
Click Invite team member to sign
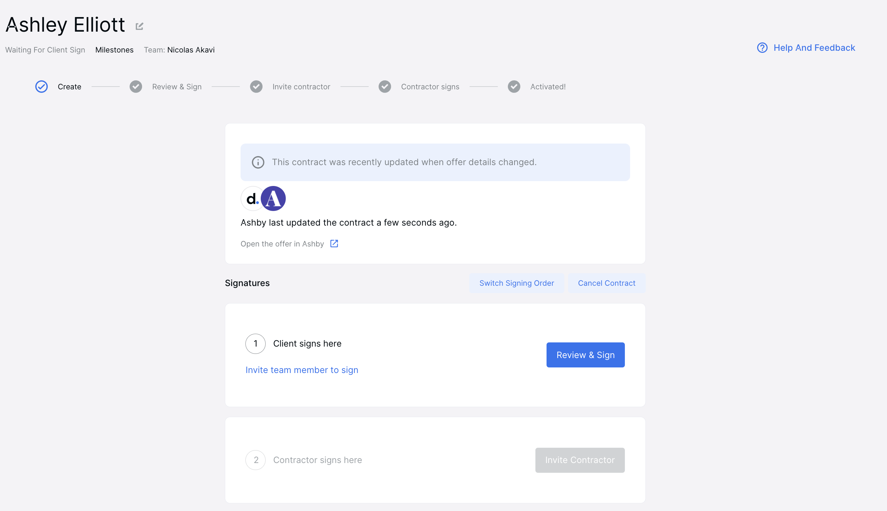pos(302,370)
